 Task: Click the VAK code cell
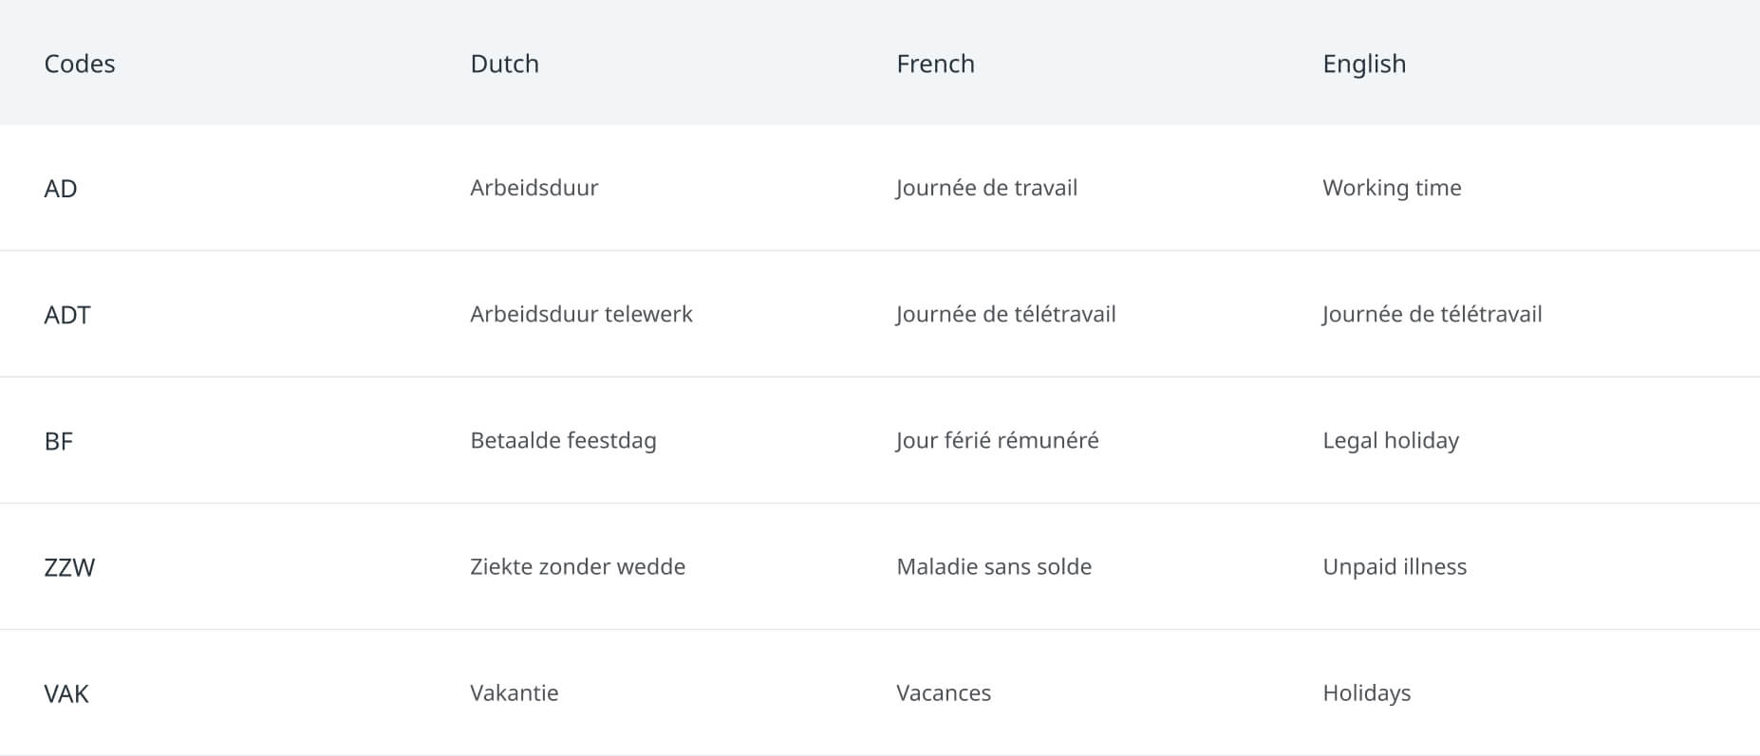[66, 693]
